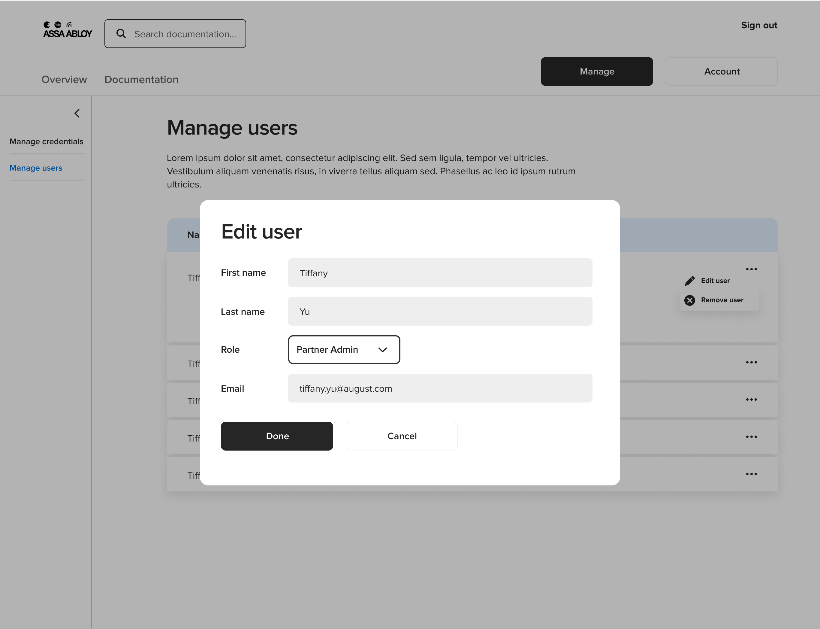Open the Documentation tab

pos(141,79)
